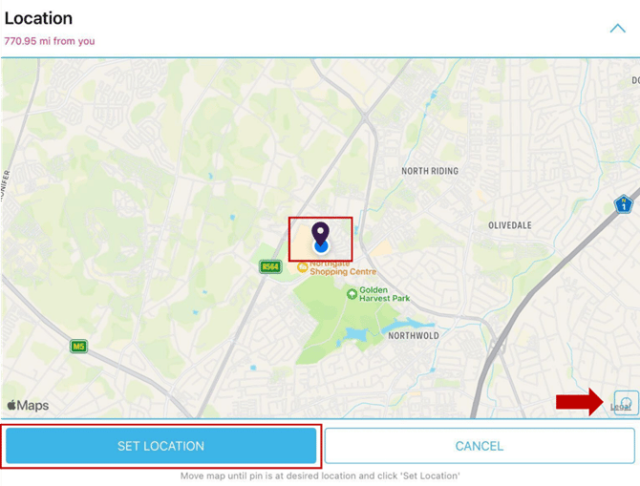
Task: Open the Legal link on map
Action: 620,407
